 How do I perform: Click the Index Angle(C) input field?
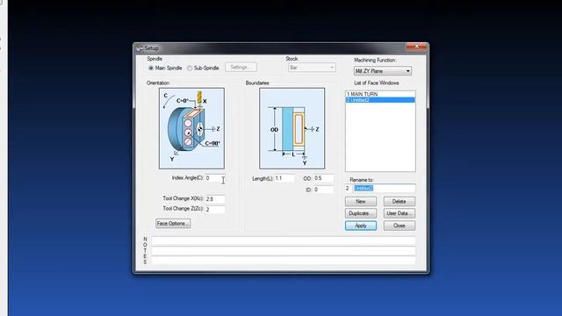pyautogui.click(x=215, y=178)
